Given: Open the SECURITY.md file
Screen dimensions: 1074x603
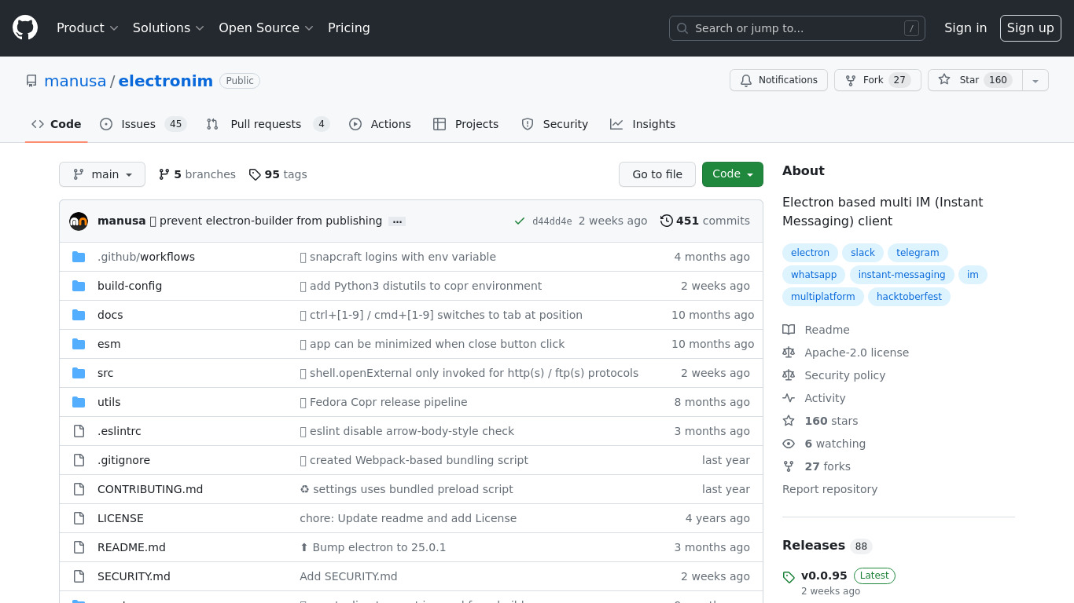Looking at the screenshot, I should [134, 576].
